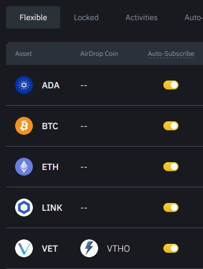Switch to the Locked tab
The width and height of the screenshot is (203, 269).
(x=86, y=17)
